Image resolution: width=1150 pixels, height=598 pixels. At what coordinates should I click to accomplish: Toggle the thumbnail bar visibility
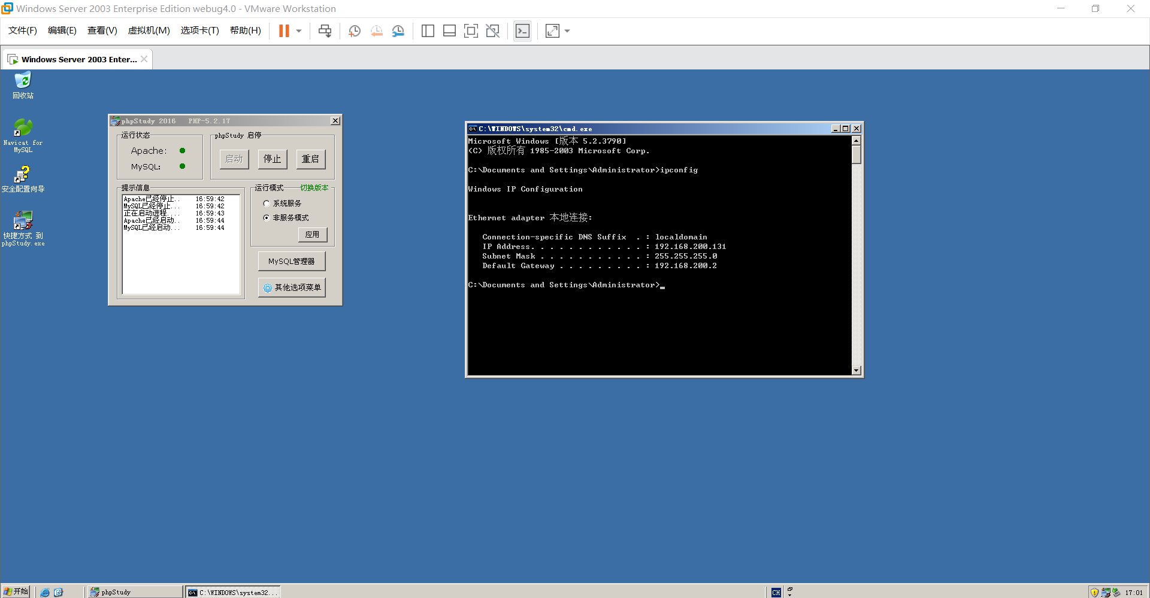tap(449, 31)
